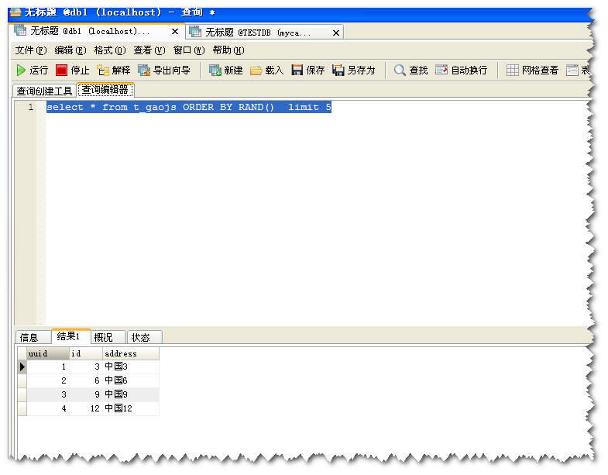This screenshot has height=475, width=608.
Task: Open the File (文件) menu
Action: point(31,50)
